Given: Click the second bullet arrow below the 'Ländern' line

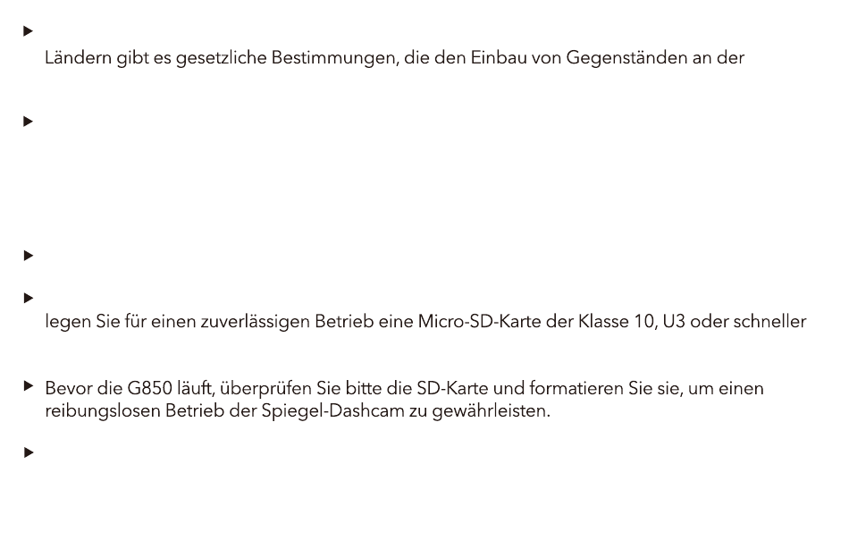Looking at the screenshot, I should click(29, 122).
